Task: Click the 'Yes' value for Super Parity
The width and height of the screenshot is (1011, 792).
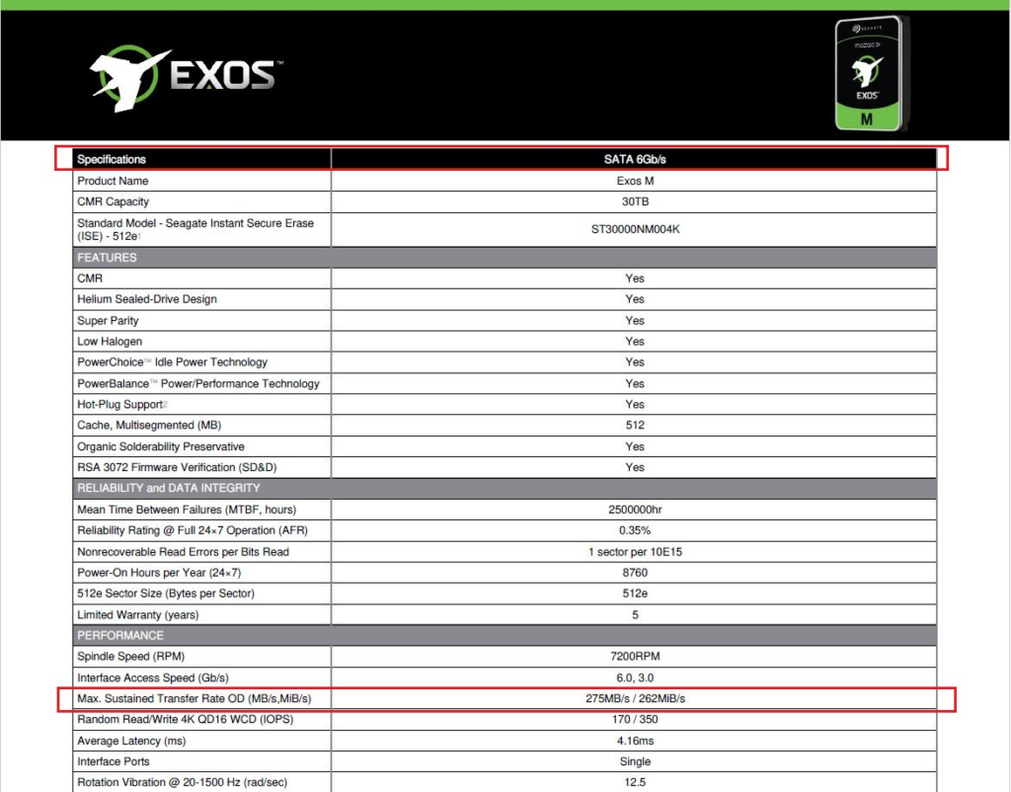Action: point(635,321)
